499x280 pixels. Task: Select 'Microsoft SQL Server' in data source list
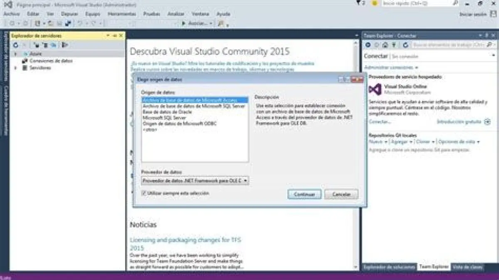[164, 118]
